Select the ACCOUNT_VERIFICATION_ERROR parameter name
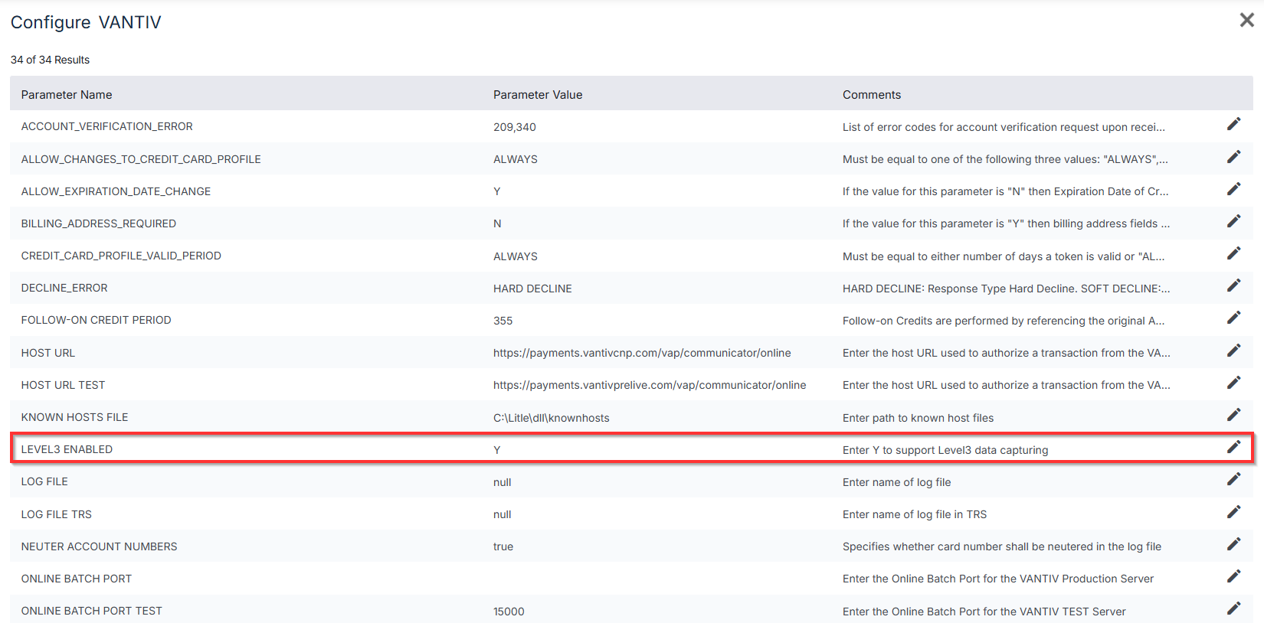1264x623 pixels. coord(107,127)
